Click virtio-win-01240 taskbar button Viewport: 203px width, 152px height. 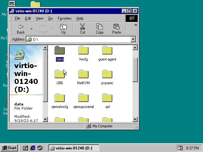(74, 148)
